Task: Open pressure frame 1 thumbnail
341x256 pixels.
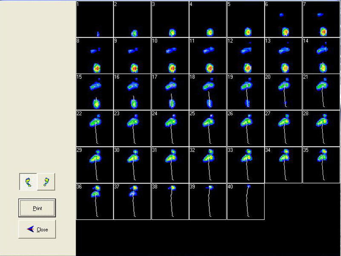Action: [95, 19]
